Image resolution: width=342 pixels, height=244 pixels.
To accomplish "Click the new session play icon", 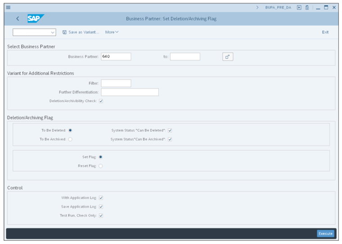I will [x=299, y=7].
